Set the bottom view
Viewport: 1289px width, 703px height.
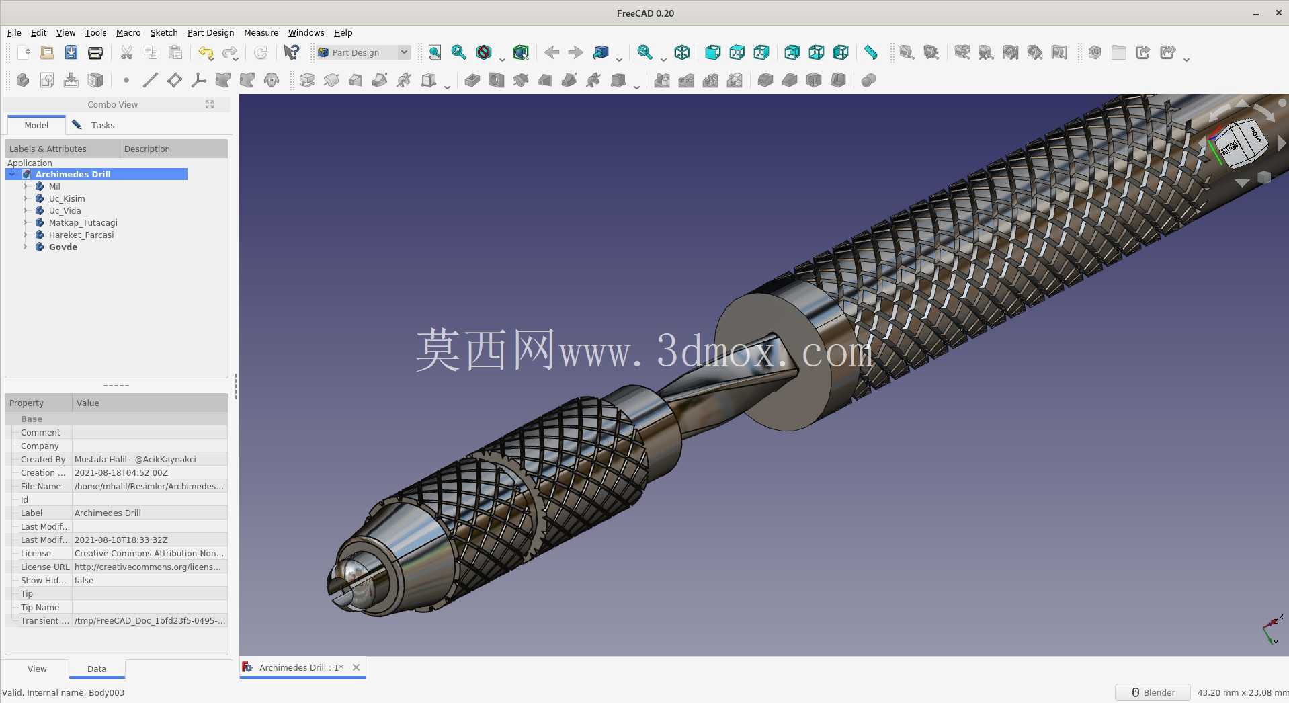pos(817,52)
